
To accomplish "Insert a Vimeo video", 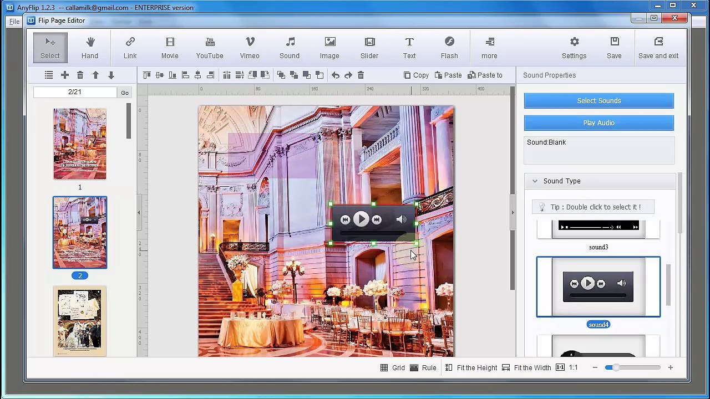I will (x=250, y=48).
